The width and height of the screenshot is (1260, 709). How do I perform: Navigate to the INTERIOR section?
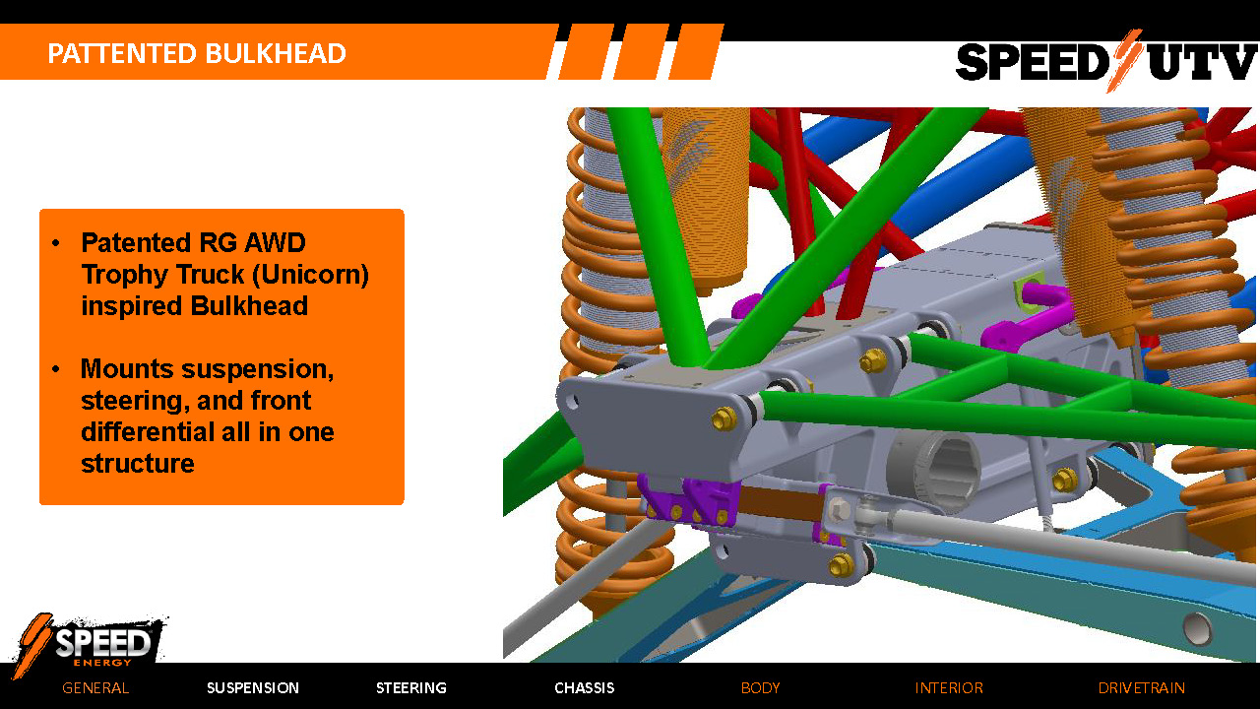[x=949, y=688]
